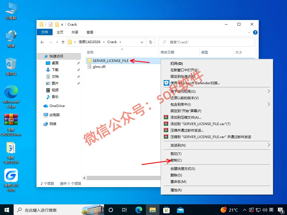The image size is (287, 215).
Task: Open the 文件 ribbon tab
Action: point(45,32)
